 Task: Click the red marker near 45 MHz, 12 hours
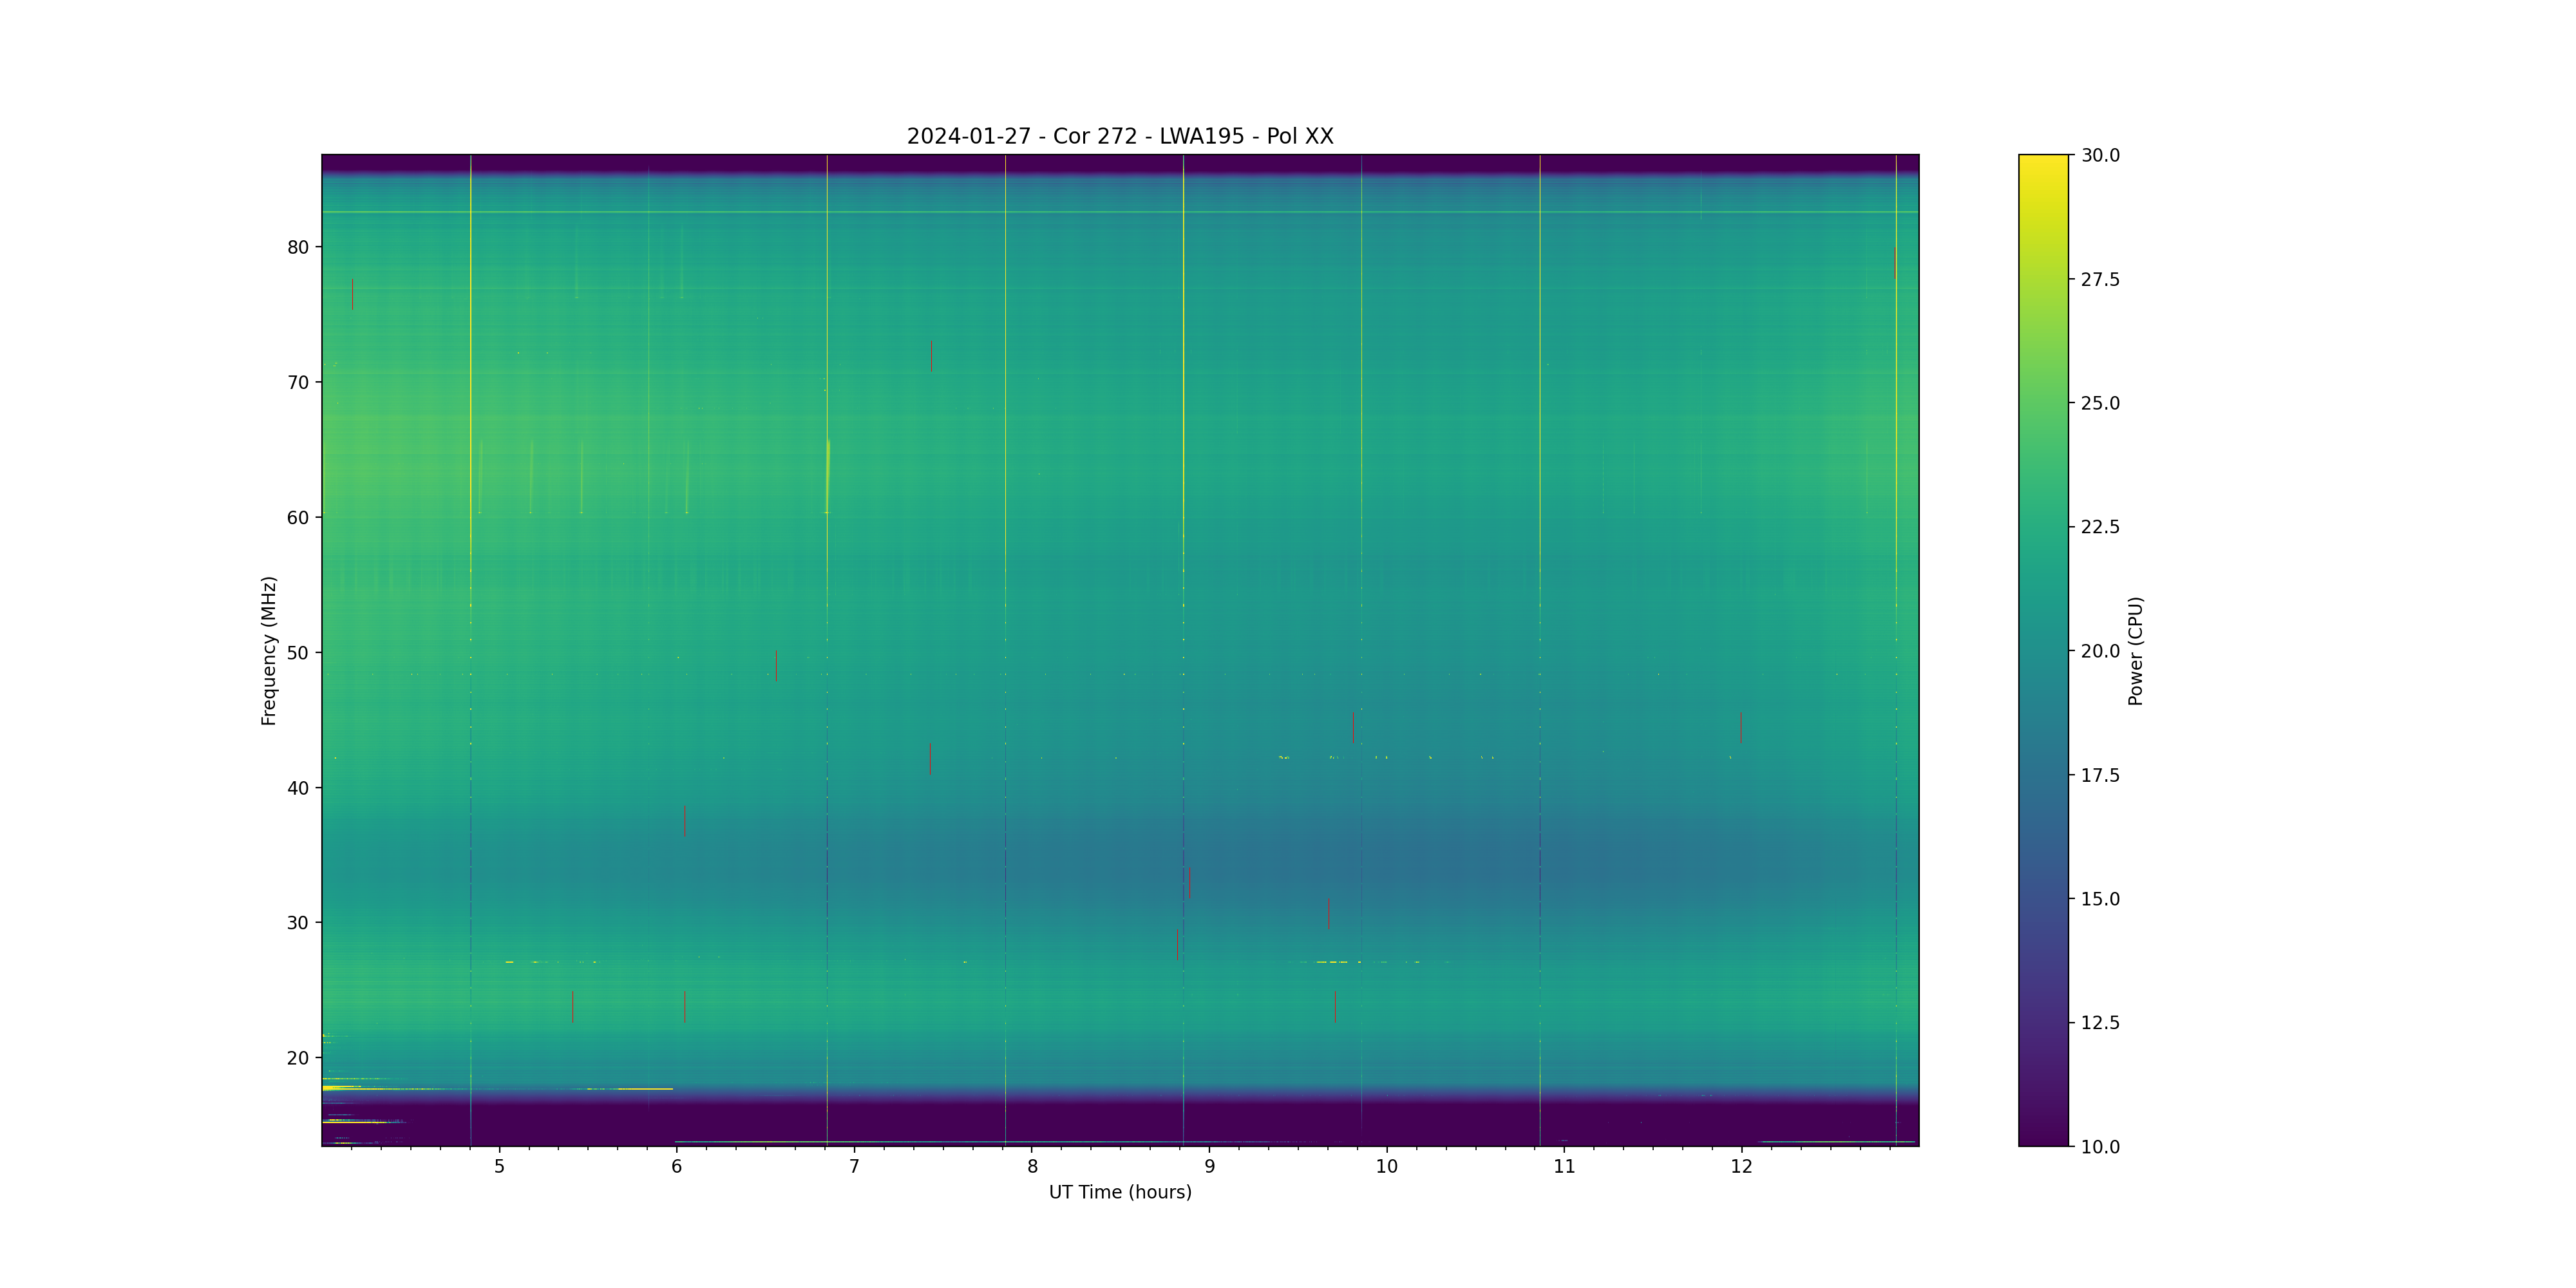1740,727
